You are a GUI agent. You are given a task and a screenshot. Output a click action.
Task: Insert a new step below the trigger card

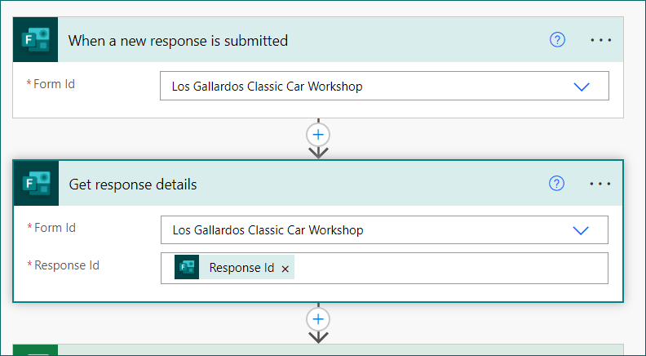(x=318, y=134)
